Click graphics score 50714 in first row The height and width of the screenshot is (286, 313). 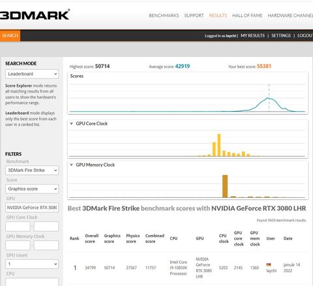(110, 268)
